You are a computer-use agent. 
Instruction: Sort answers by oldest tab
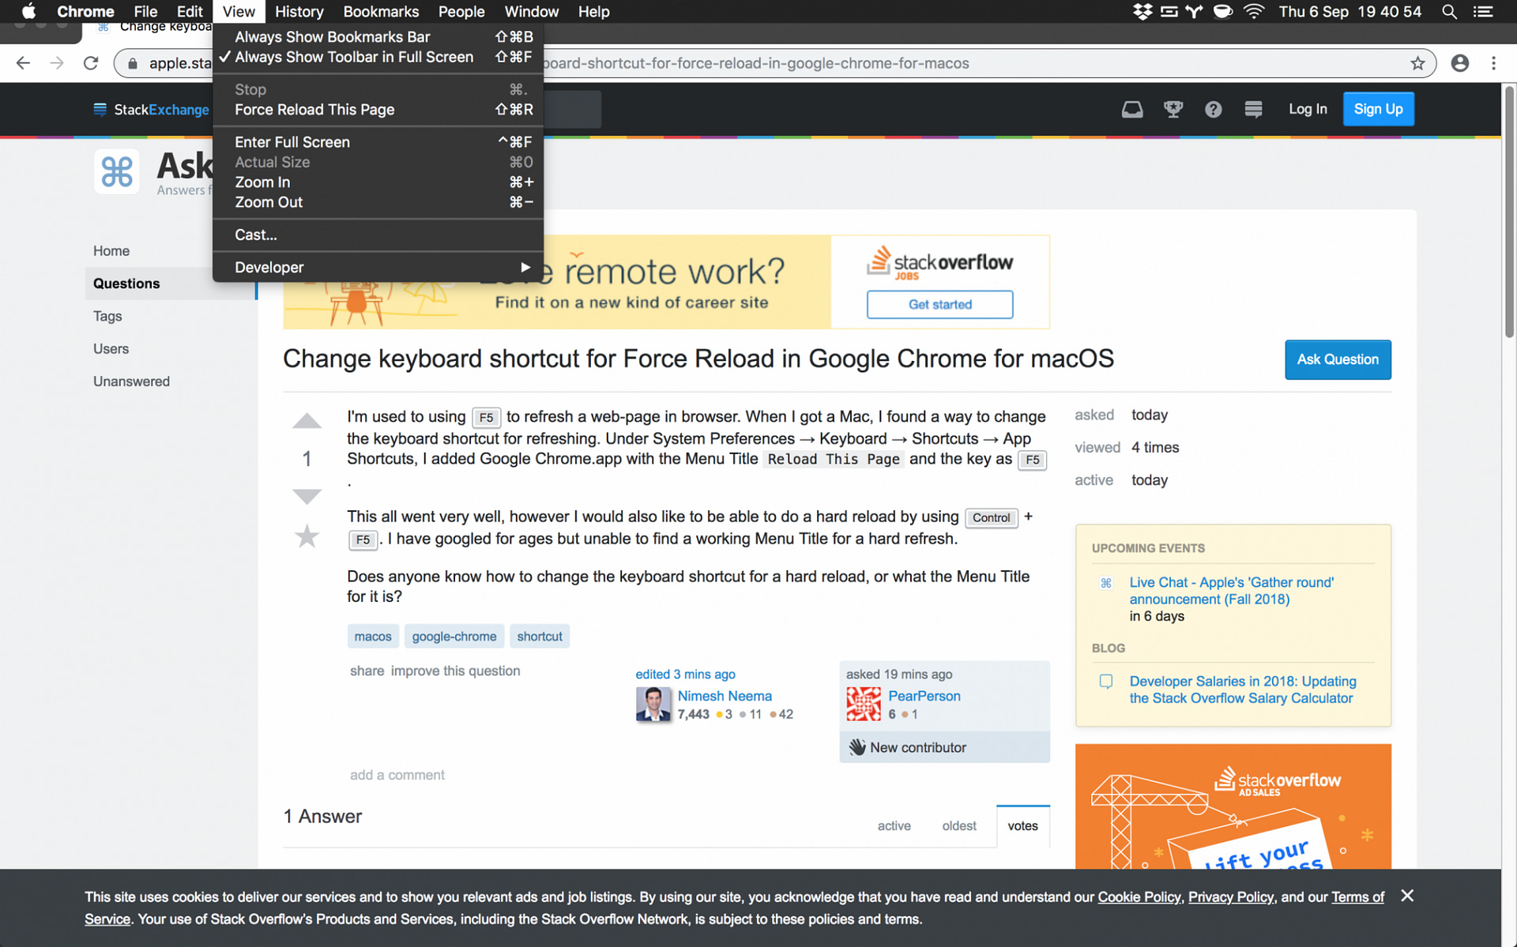click(x=959, y=825)
